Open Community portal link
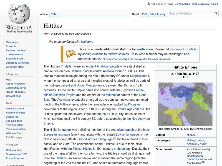Viewport: 222px width, 166px height. point(16,88)
